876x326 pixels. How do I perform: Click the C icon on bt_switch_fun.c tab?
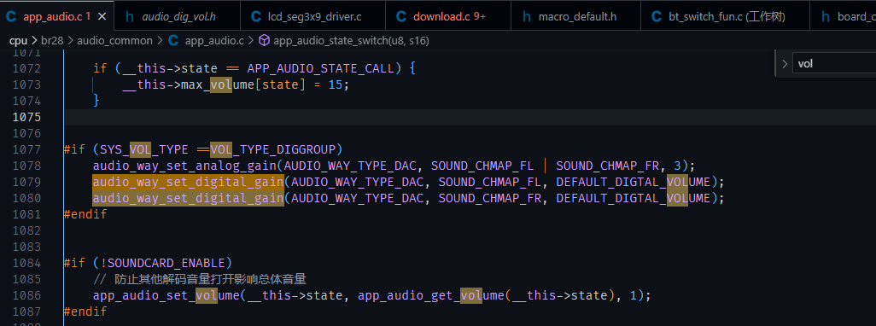coord(657,16)
